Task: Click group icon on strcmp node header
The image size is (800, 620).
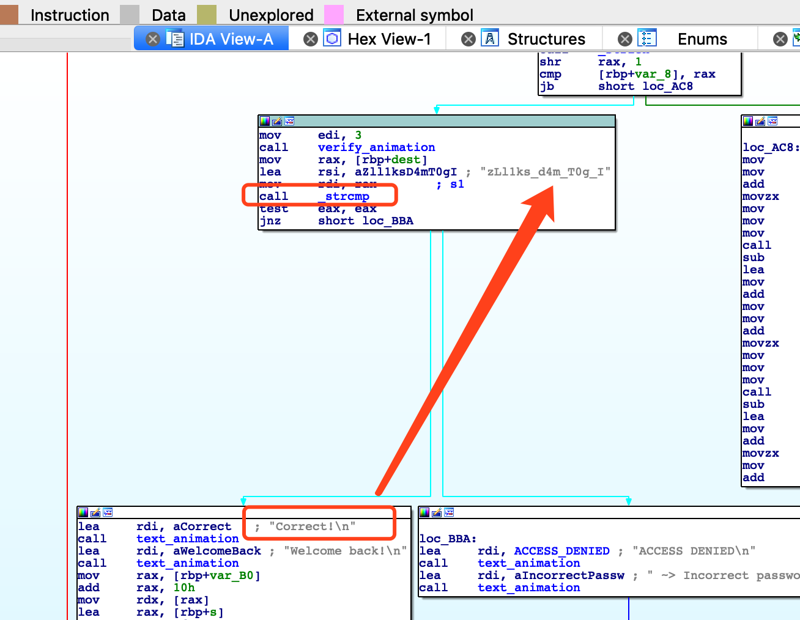Action: (289, 121)
